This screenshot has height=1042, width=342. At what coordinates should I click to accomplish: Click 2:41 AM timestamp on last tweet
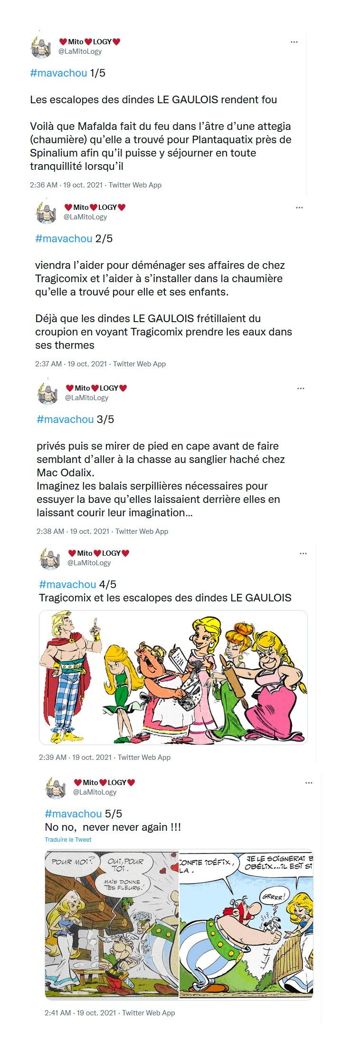click(x=57, y=1013)
